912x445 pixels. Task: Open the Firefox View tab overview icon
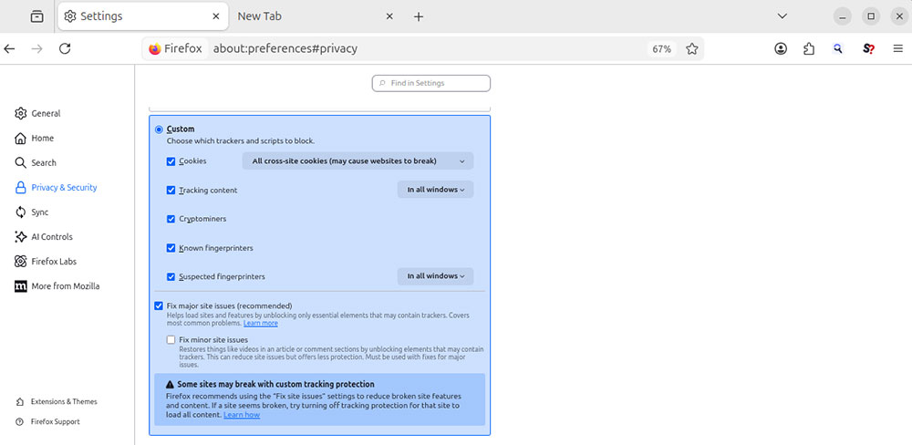coord(36,16)
